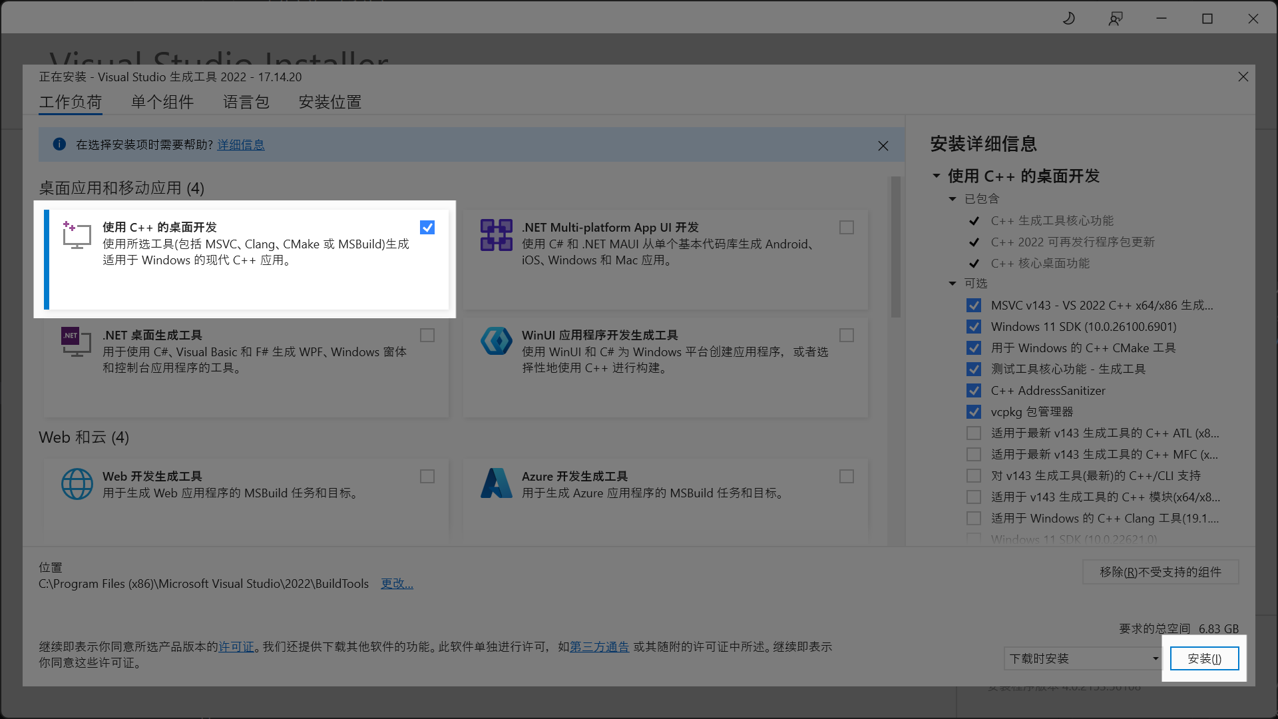Switch to the 工作负荷 tab
This screenshot has width=1278, height=719.
[x=71, y=103]
